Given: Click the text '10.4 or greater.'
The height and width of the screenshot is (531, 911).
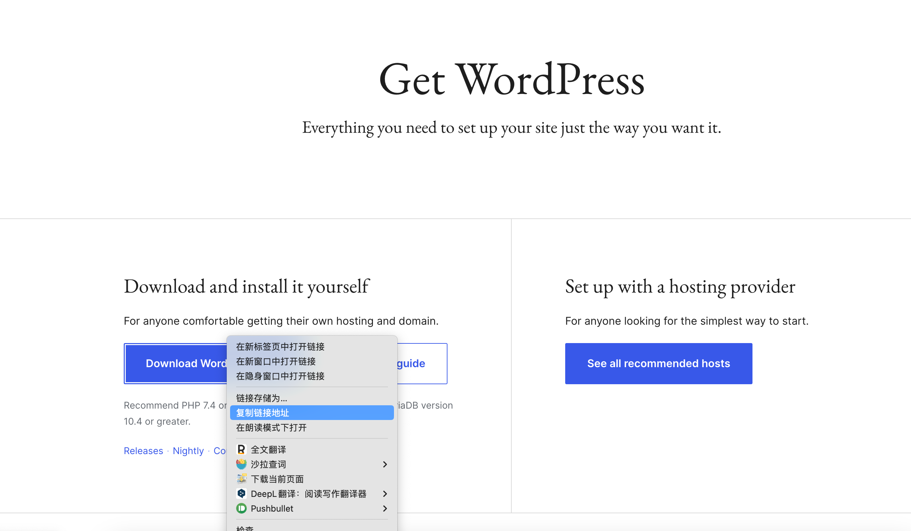Looking at the screenshot, I should point(157,421).
